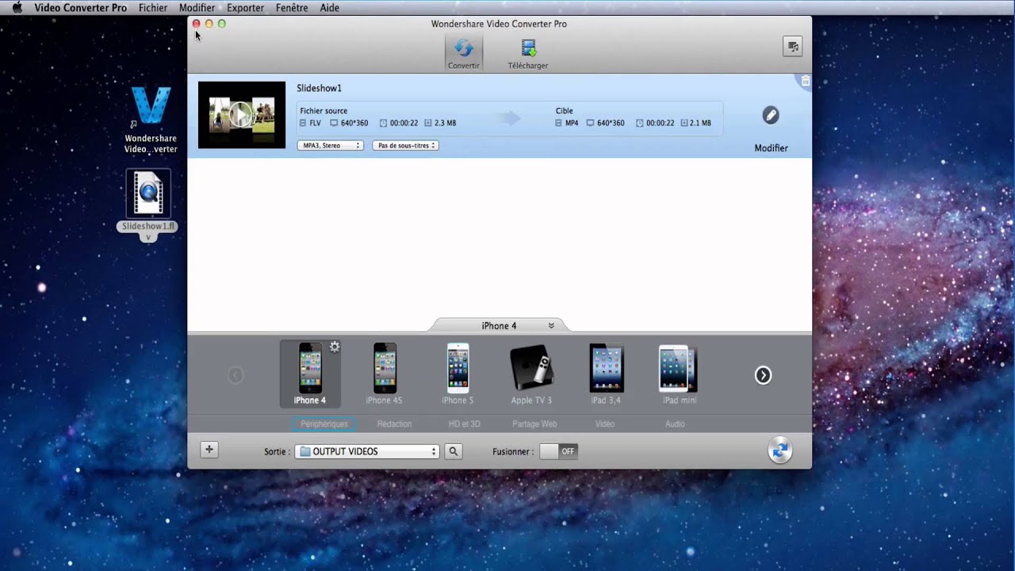Open the Télécharger download tab

(528, 53)
